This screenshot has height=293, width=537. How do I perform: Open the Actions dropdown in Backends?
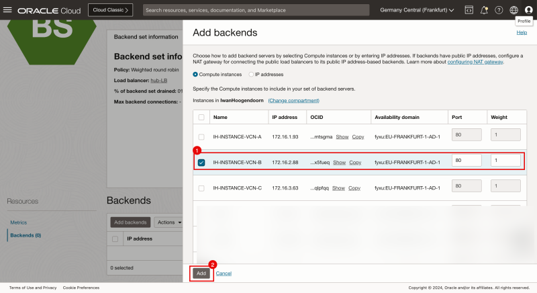[168, 222]
